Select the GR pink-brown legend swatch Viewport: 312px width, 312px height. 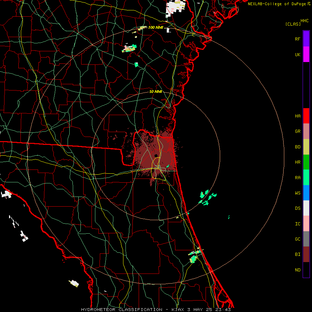point(306,131)
